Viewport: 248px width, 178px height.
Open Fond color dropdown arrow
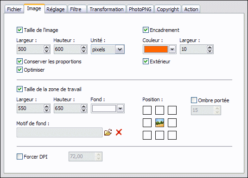click(120, 109)
